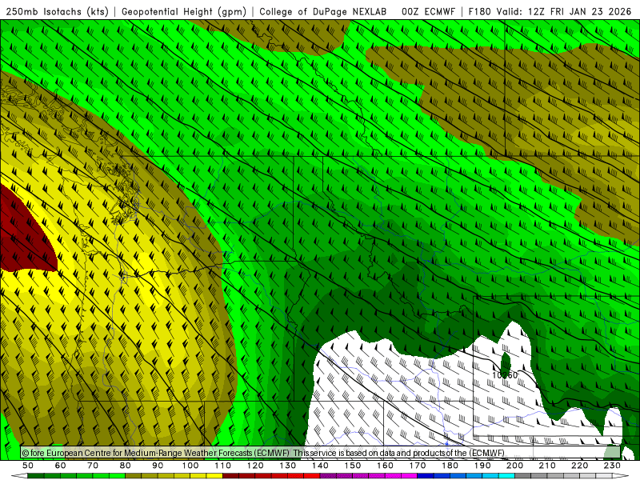Click the dark maroon swatch right of 110

coord(231,476)
